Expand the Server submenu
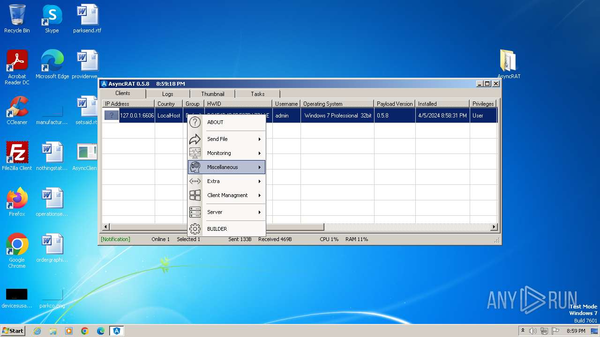Image resolution: width=600 pixels, height=337 pixels. 227,212
